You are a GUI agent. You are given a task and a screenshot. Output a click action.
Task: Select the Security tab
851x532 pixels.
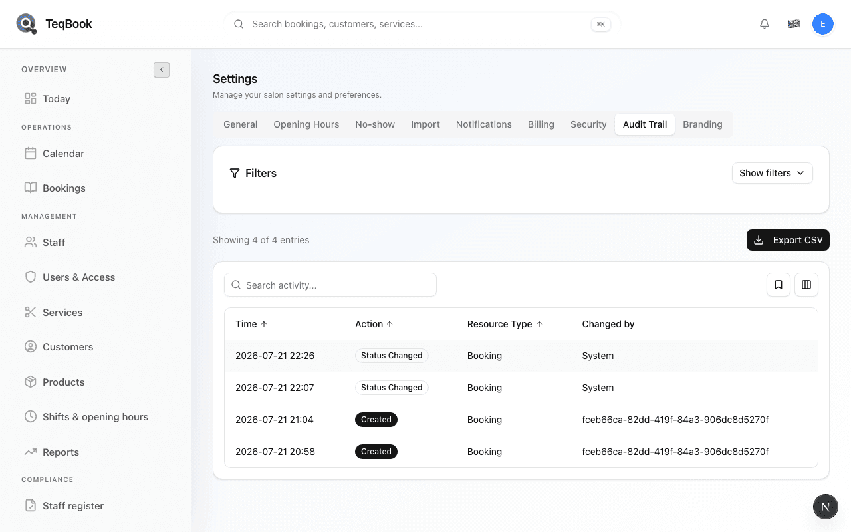[588, 124]
